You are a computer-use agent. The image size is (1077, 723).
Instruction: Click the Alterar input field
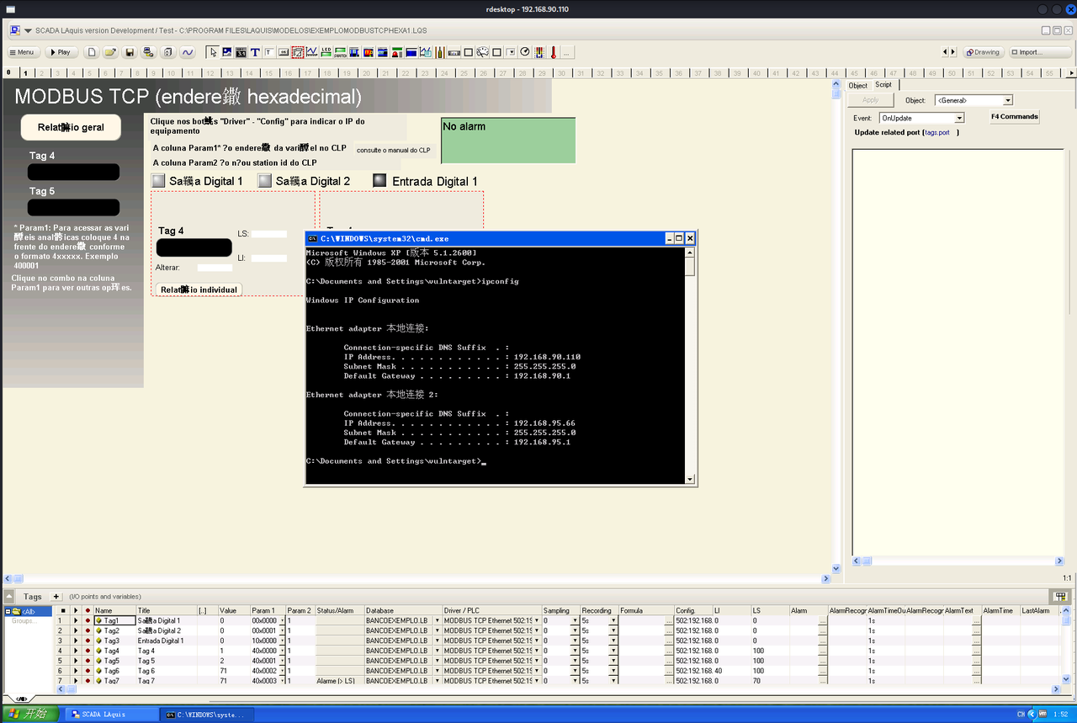click(215, 268)
